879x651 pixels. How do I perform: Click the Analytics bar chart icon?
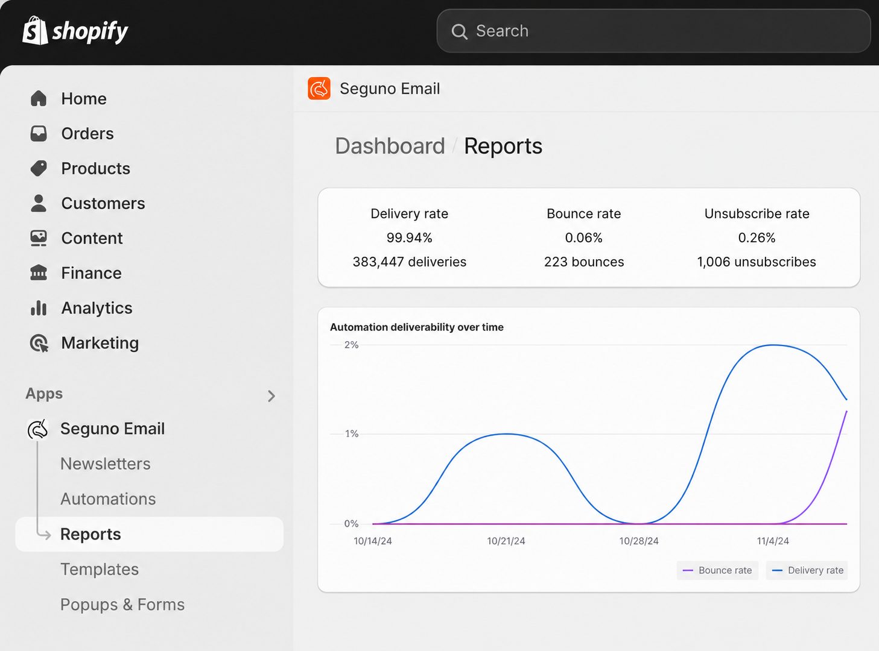coord(39,308)
